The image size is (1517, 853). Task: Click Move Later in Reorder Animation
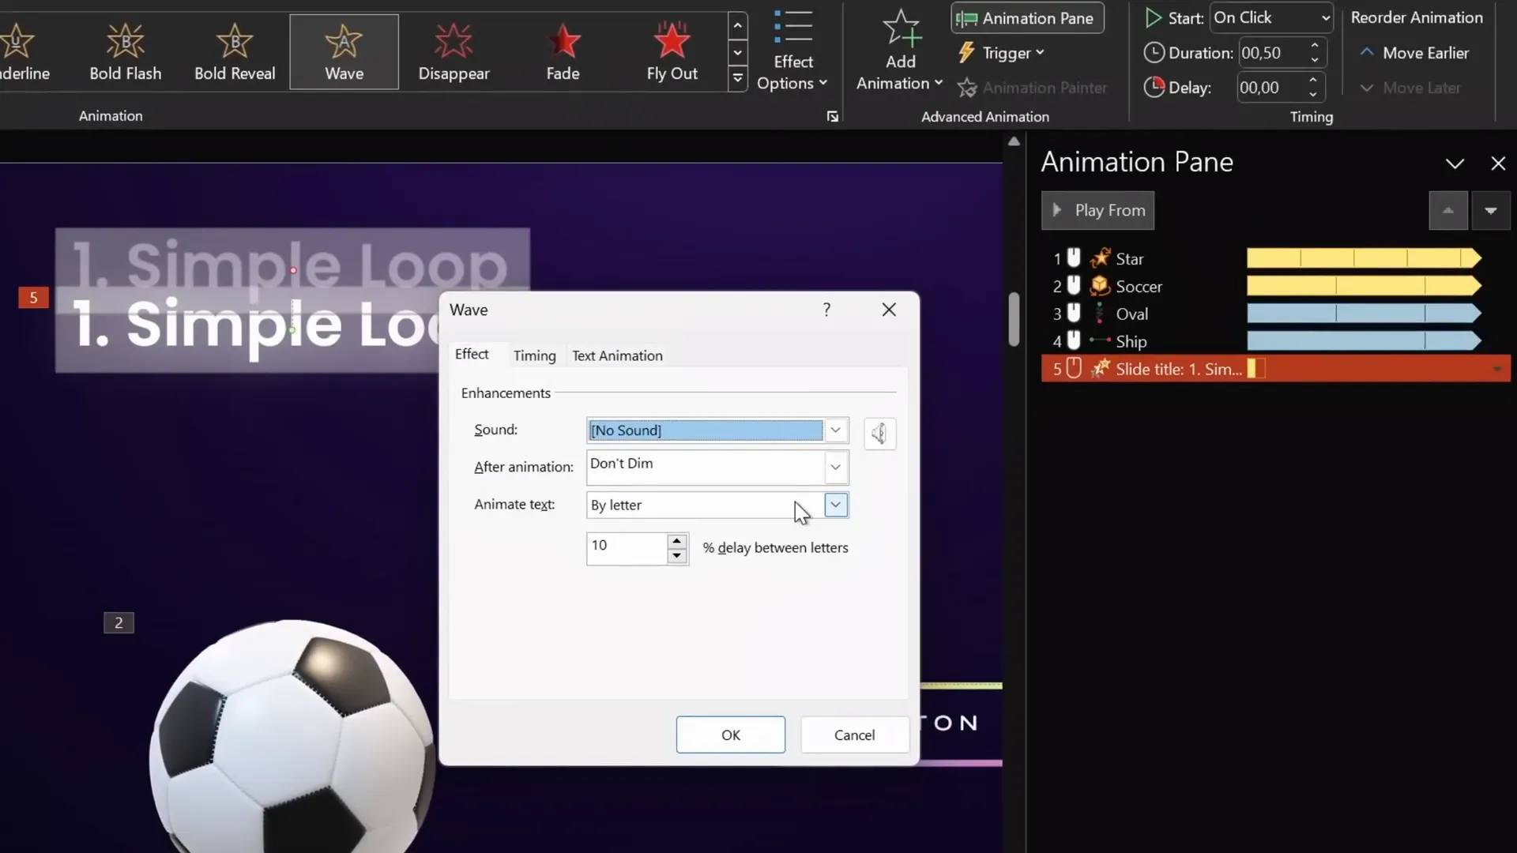pos(1410,88)
